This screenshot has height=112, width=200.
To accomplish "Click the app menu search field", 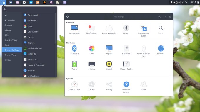I will coord(29,9).
